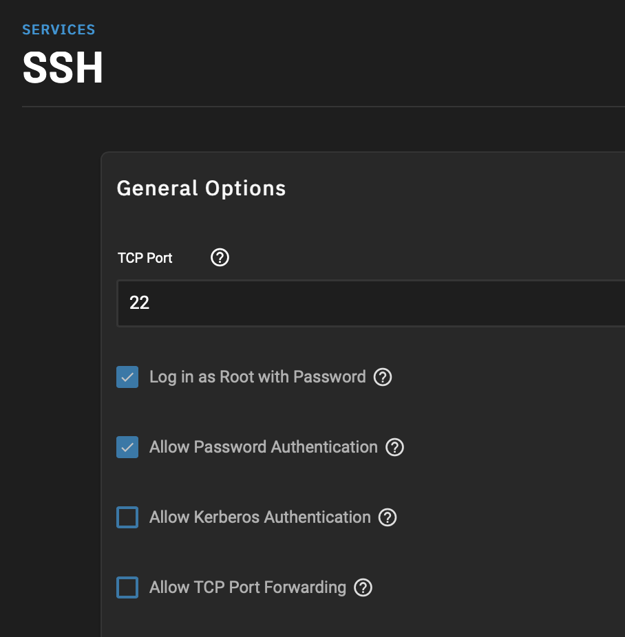Enable Allow Kerberos Authentication checkbox
The image size is (625, 637).
pos(127,517)
